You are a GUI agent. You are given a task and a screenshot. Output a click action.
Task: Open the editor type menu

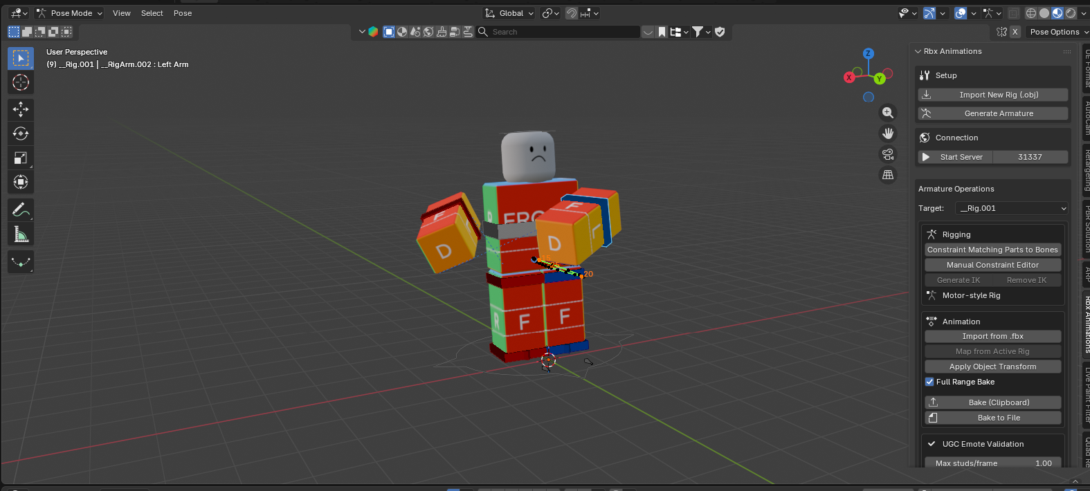pos(19,13)
